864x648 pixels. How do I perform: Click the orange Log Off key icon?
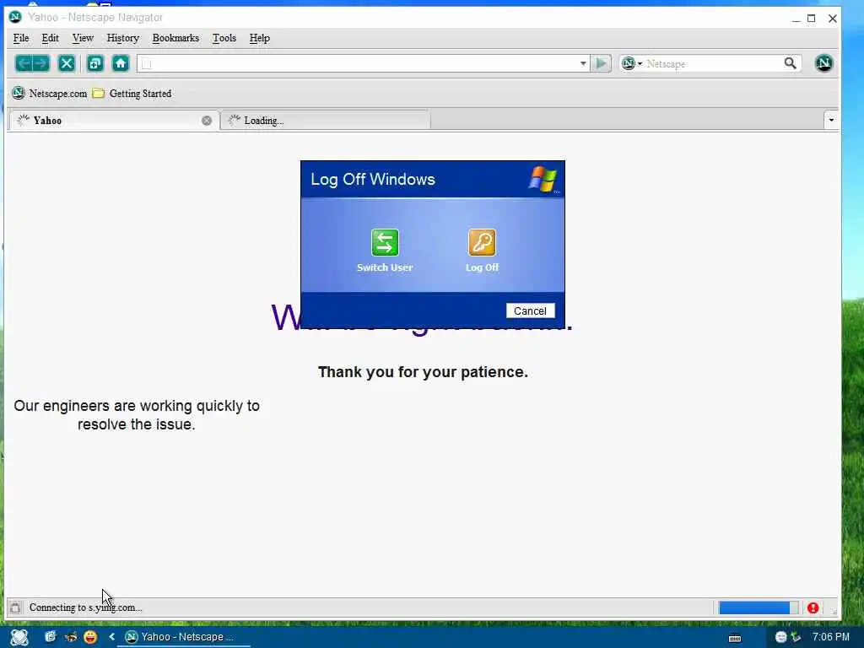pyautogui.click(x=482, y=242)
